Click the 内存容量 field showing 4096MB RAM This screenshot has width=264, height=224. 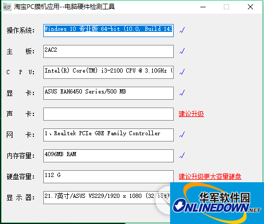109,156
